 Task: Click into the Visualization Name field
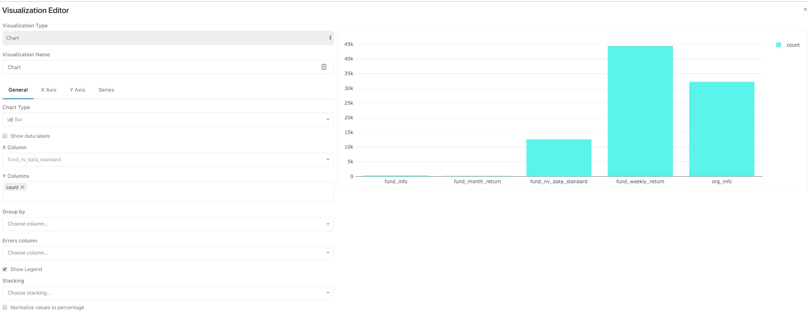coord(168,67)
